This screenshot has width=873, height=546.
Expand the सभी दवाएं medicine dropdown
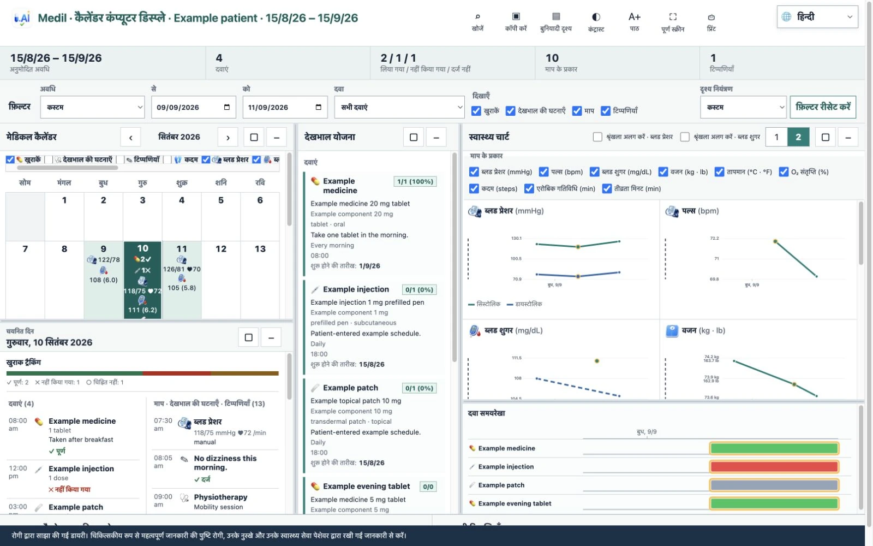click(399, 107)
